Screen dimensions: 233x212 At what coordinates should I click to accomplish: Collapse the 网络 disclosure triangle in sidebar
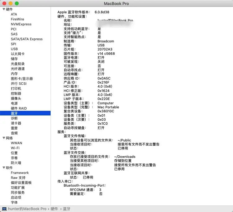(3, 138)
